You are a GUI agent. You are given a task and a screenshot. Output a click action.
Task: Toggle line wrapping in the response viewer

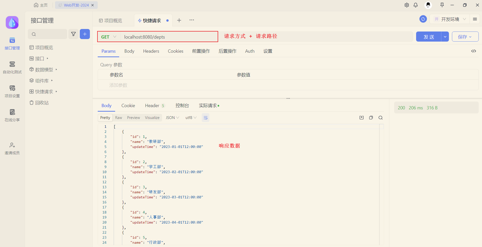point(206,117)
